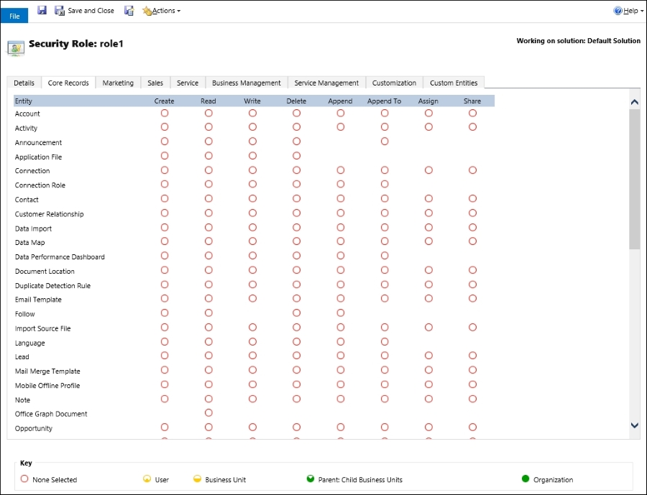Switch to the Service tab

click(x=188, y=83)
